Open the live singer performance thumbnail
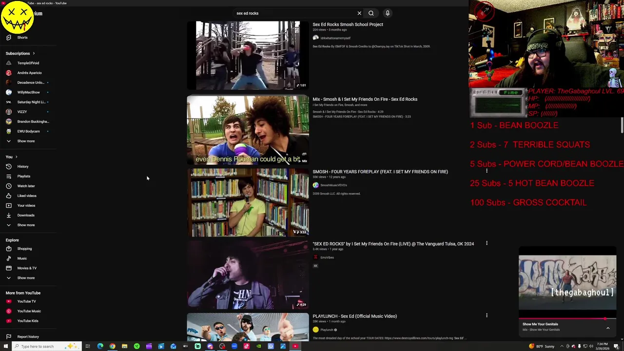Screen dimensions: 624x351 [248, 275]
